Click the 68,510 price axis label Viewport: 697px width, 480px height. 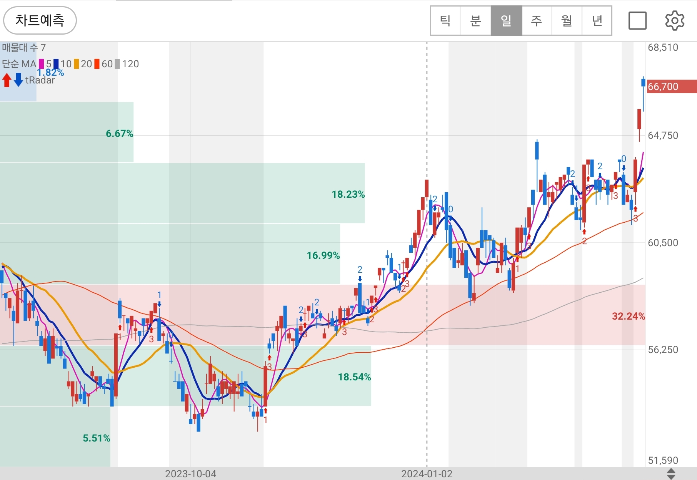coord(663,47)
